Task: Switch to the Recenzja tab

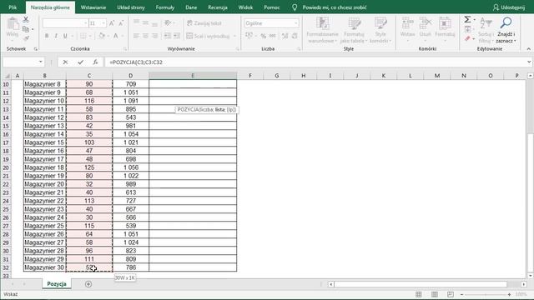Action: [x=218, y=7]
